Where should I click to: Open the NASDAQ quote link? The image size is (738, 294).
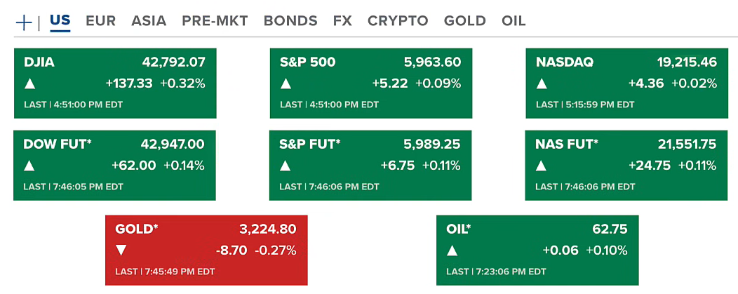[565, 62]
